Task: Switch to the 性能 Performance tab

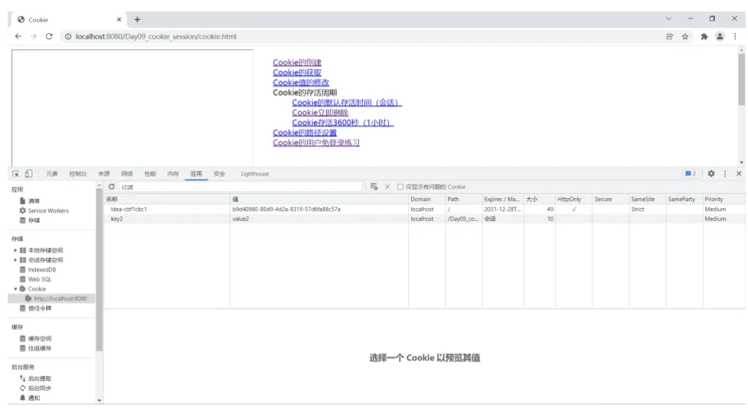Action: [150, 173]
